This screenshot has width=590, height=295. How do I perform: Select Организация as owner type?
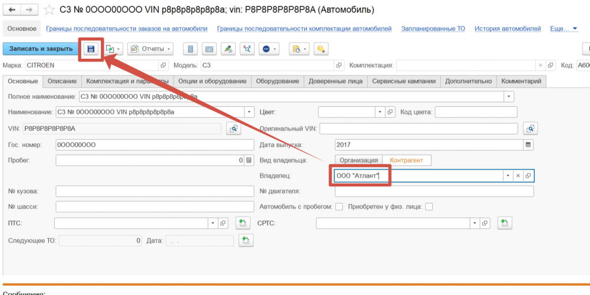coord(358,160)
